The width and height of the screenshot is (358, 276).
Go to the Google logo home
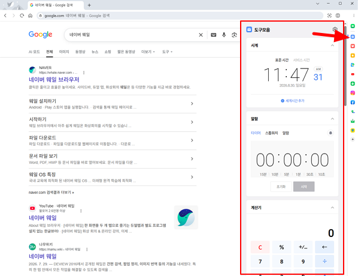click(41, 35)
